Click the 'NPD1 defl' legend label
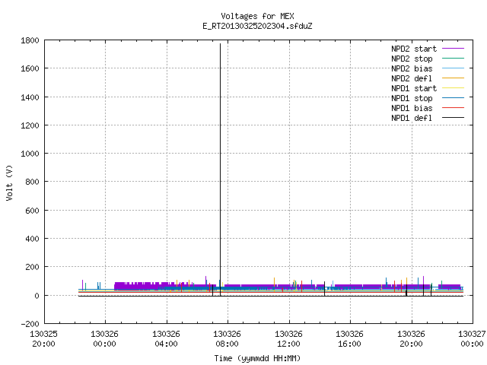Screen dimensions: 487x365 point(412,118)
